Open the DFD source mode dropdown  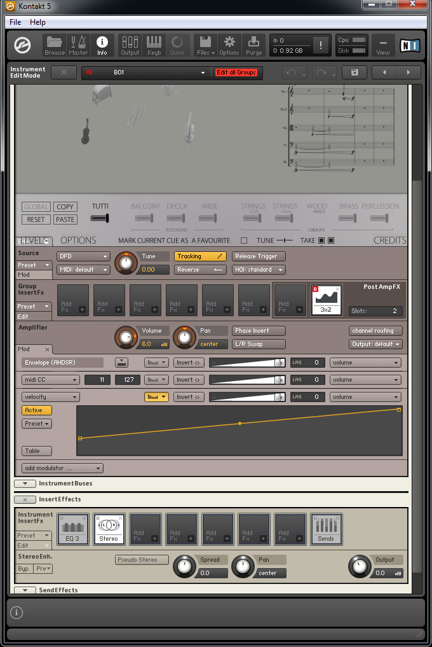(83, 256)
